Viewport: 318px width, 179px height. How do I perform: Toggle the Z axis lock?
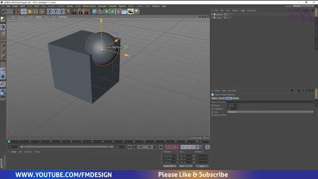tap(62, 11)
